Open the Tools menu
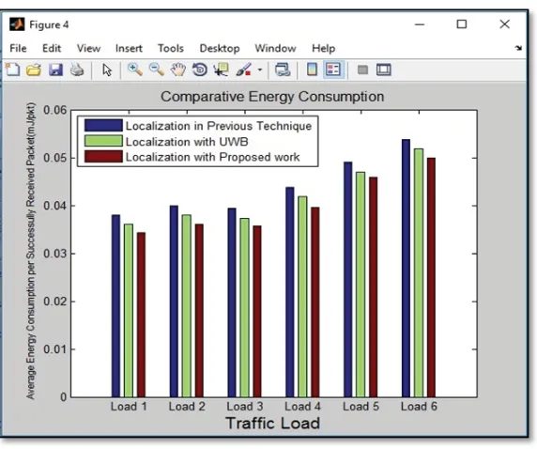The height and width of the screenshot is (449, 537). click(171, 48)
